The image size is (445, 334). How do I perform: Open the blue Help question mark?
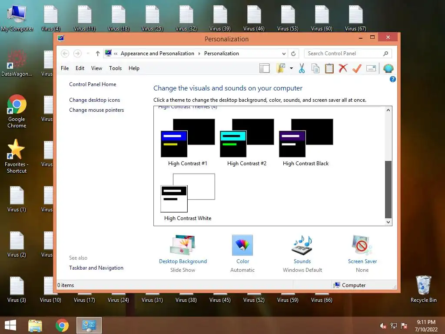click(393, 79)
